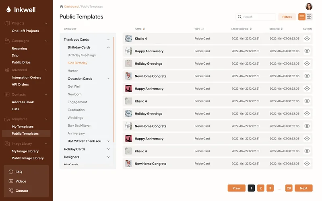Click the FAQ info icon

[x=11, y=172]
